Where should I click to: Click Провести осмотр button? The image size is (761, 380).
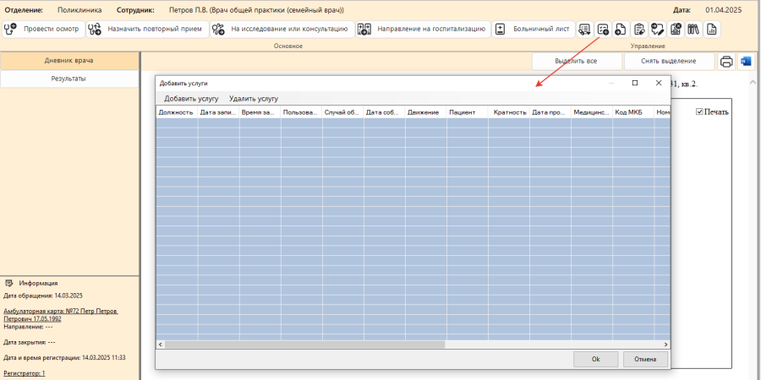click(x=44, y=29)
